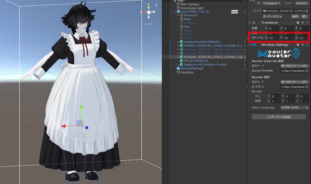Select MA_EmoteBox32 in hierarchy

[196, 61]
